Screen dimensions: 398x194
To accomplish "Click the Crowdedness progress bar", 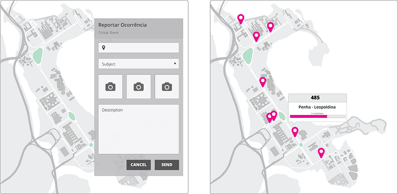I will coord(317,116).
